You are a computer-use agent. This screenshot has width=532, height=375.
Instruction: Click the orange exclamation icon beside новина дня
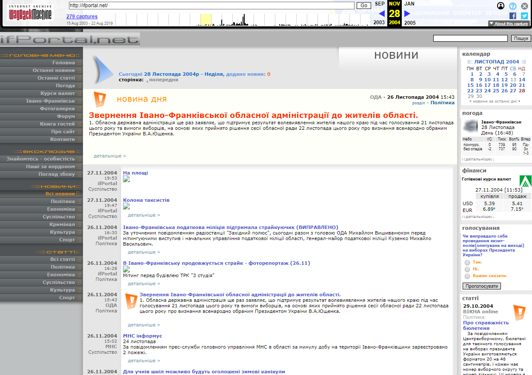click(100, 99)
